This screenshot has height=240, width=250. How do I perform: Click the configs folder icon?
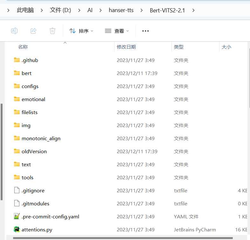pyautogui.click(x=17, y=86)
